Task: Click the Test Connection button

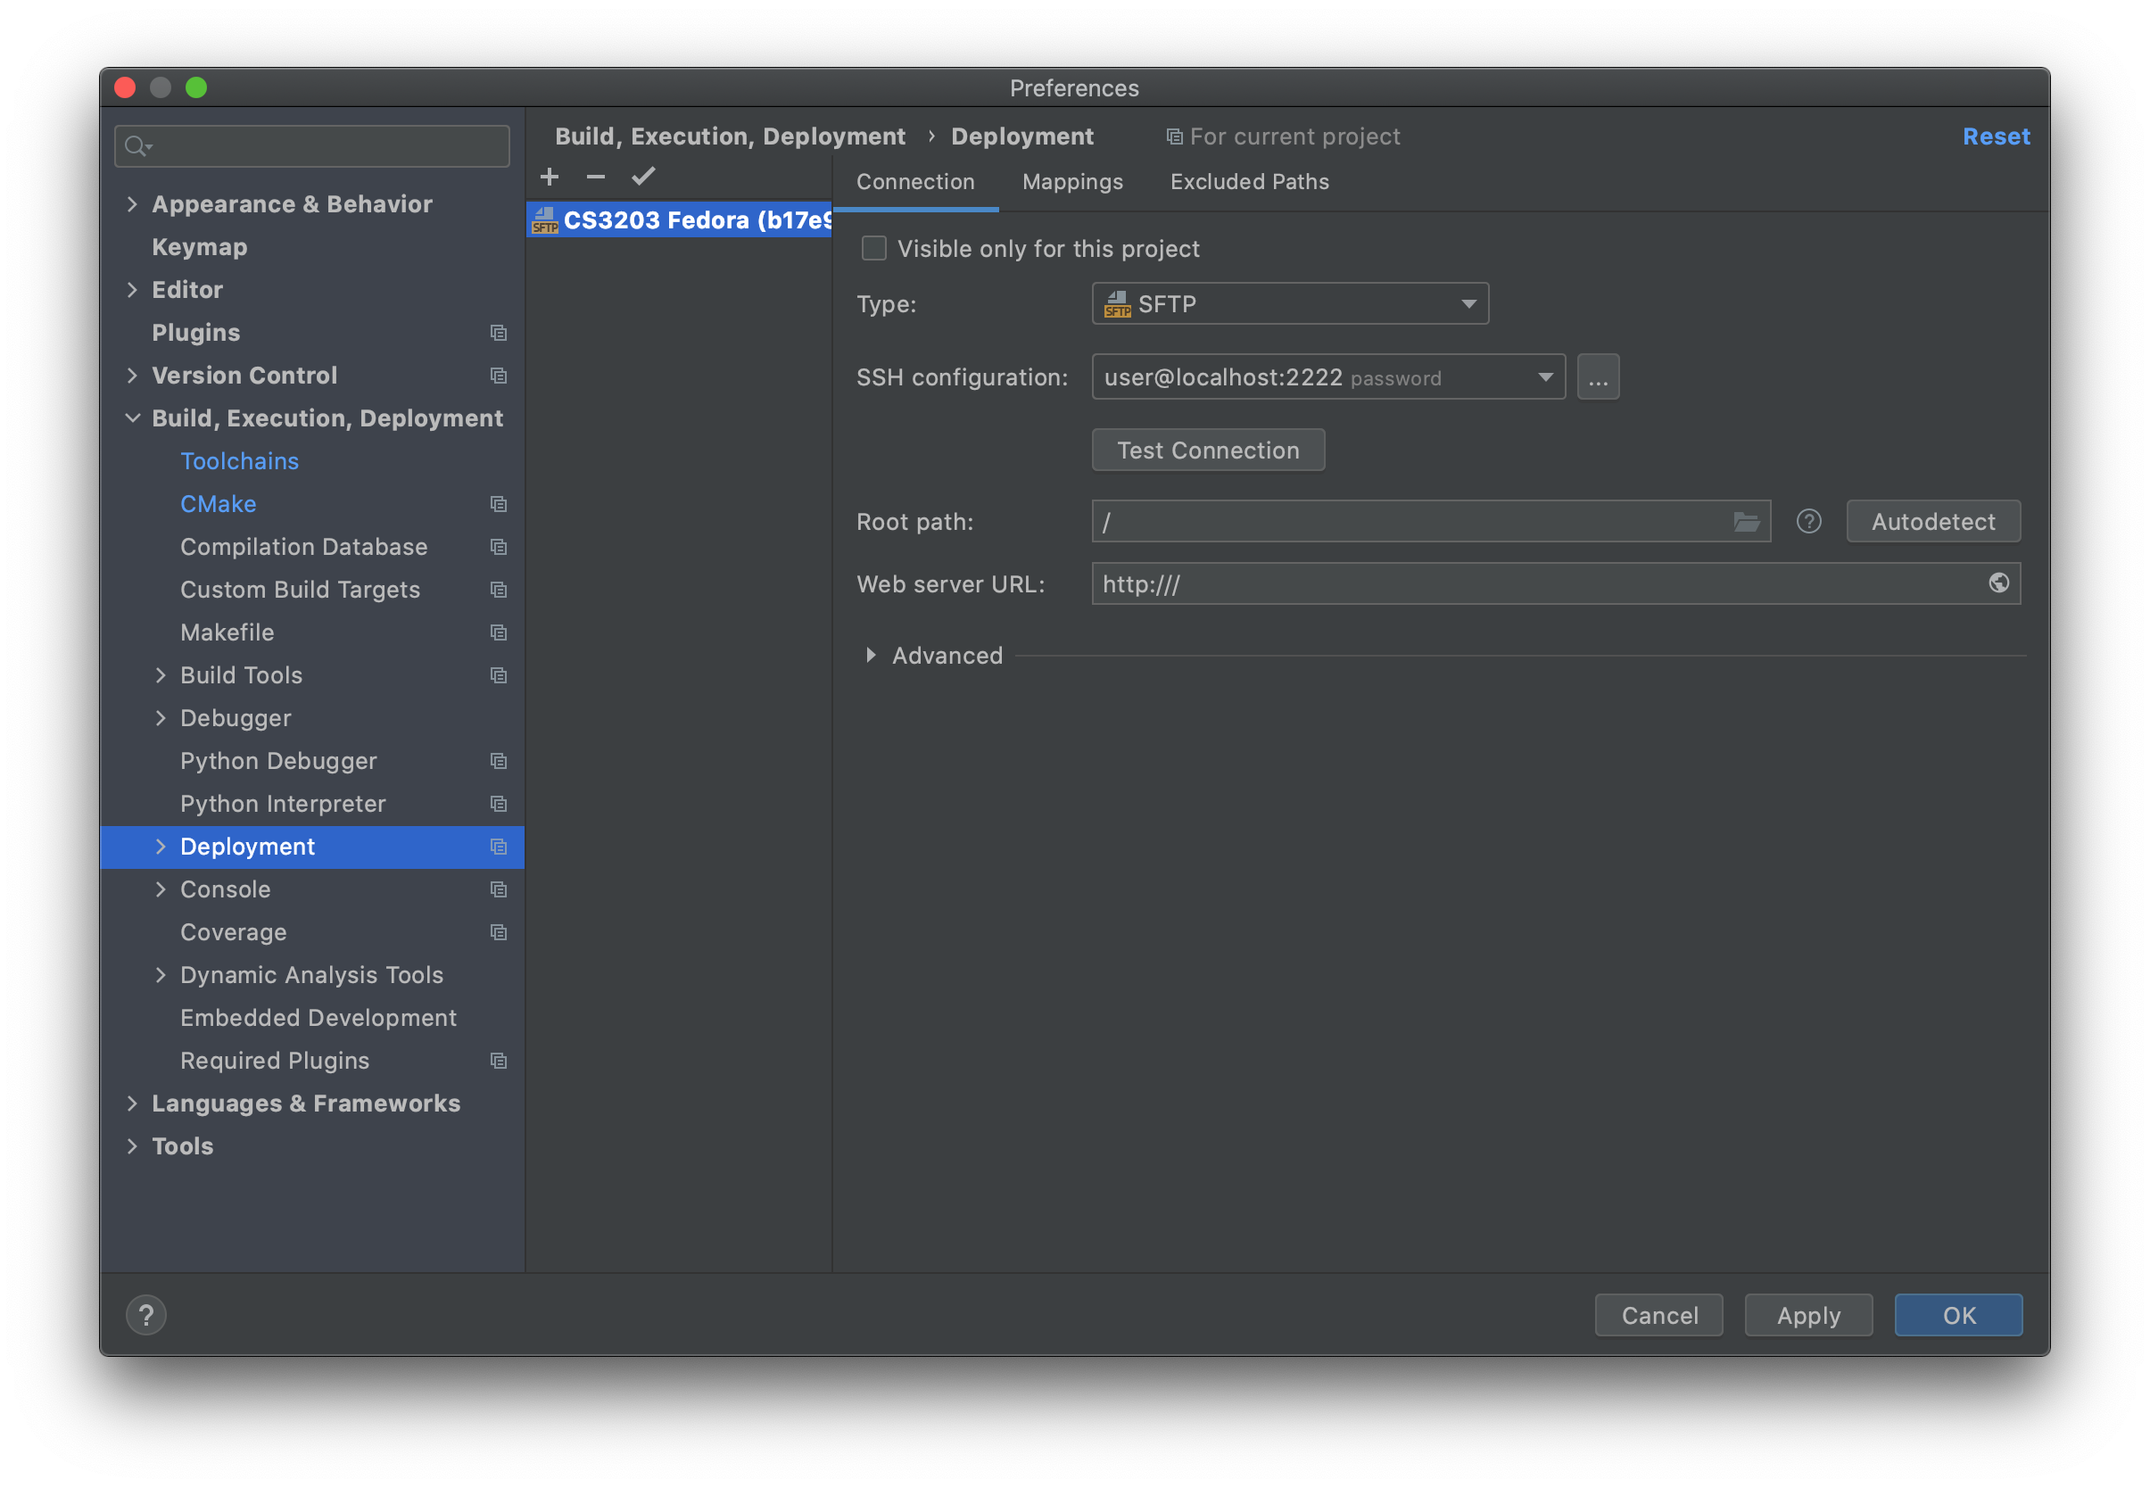Action: click(x=1207, y=451)
